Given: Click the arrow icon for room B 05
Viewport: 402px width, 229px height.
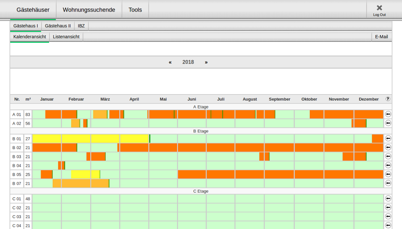Looking at the screenshot, I should 388,174.
